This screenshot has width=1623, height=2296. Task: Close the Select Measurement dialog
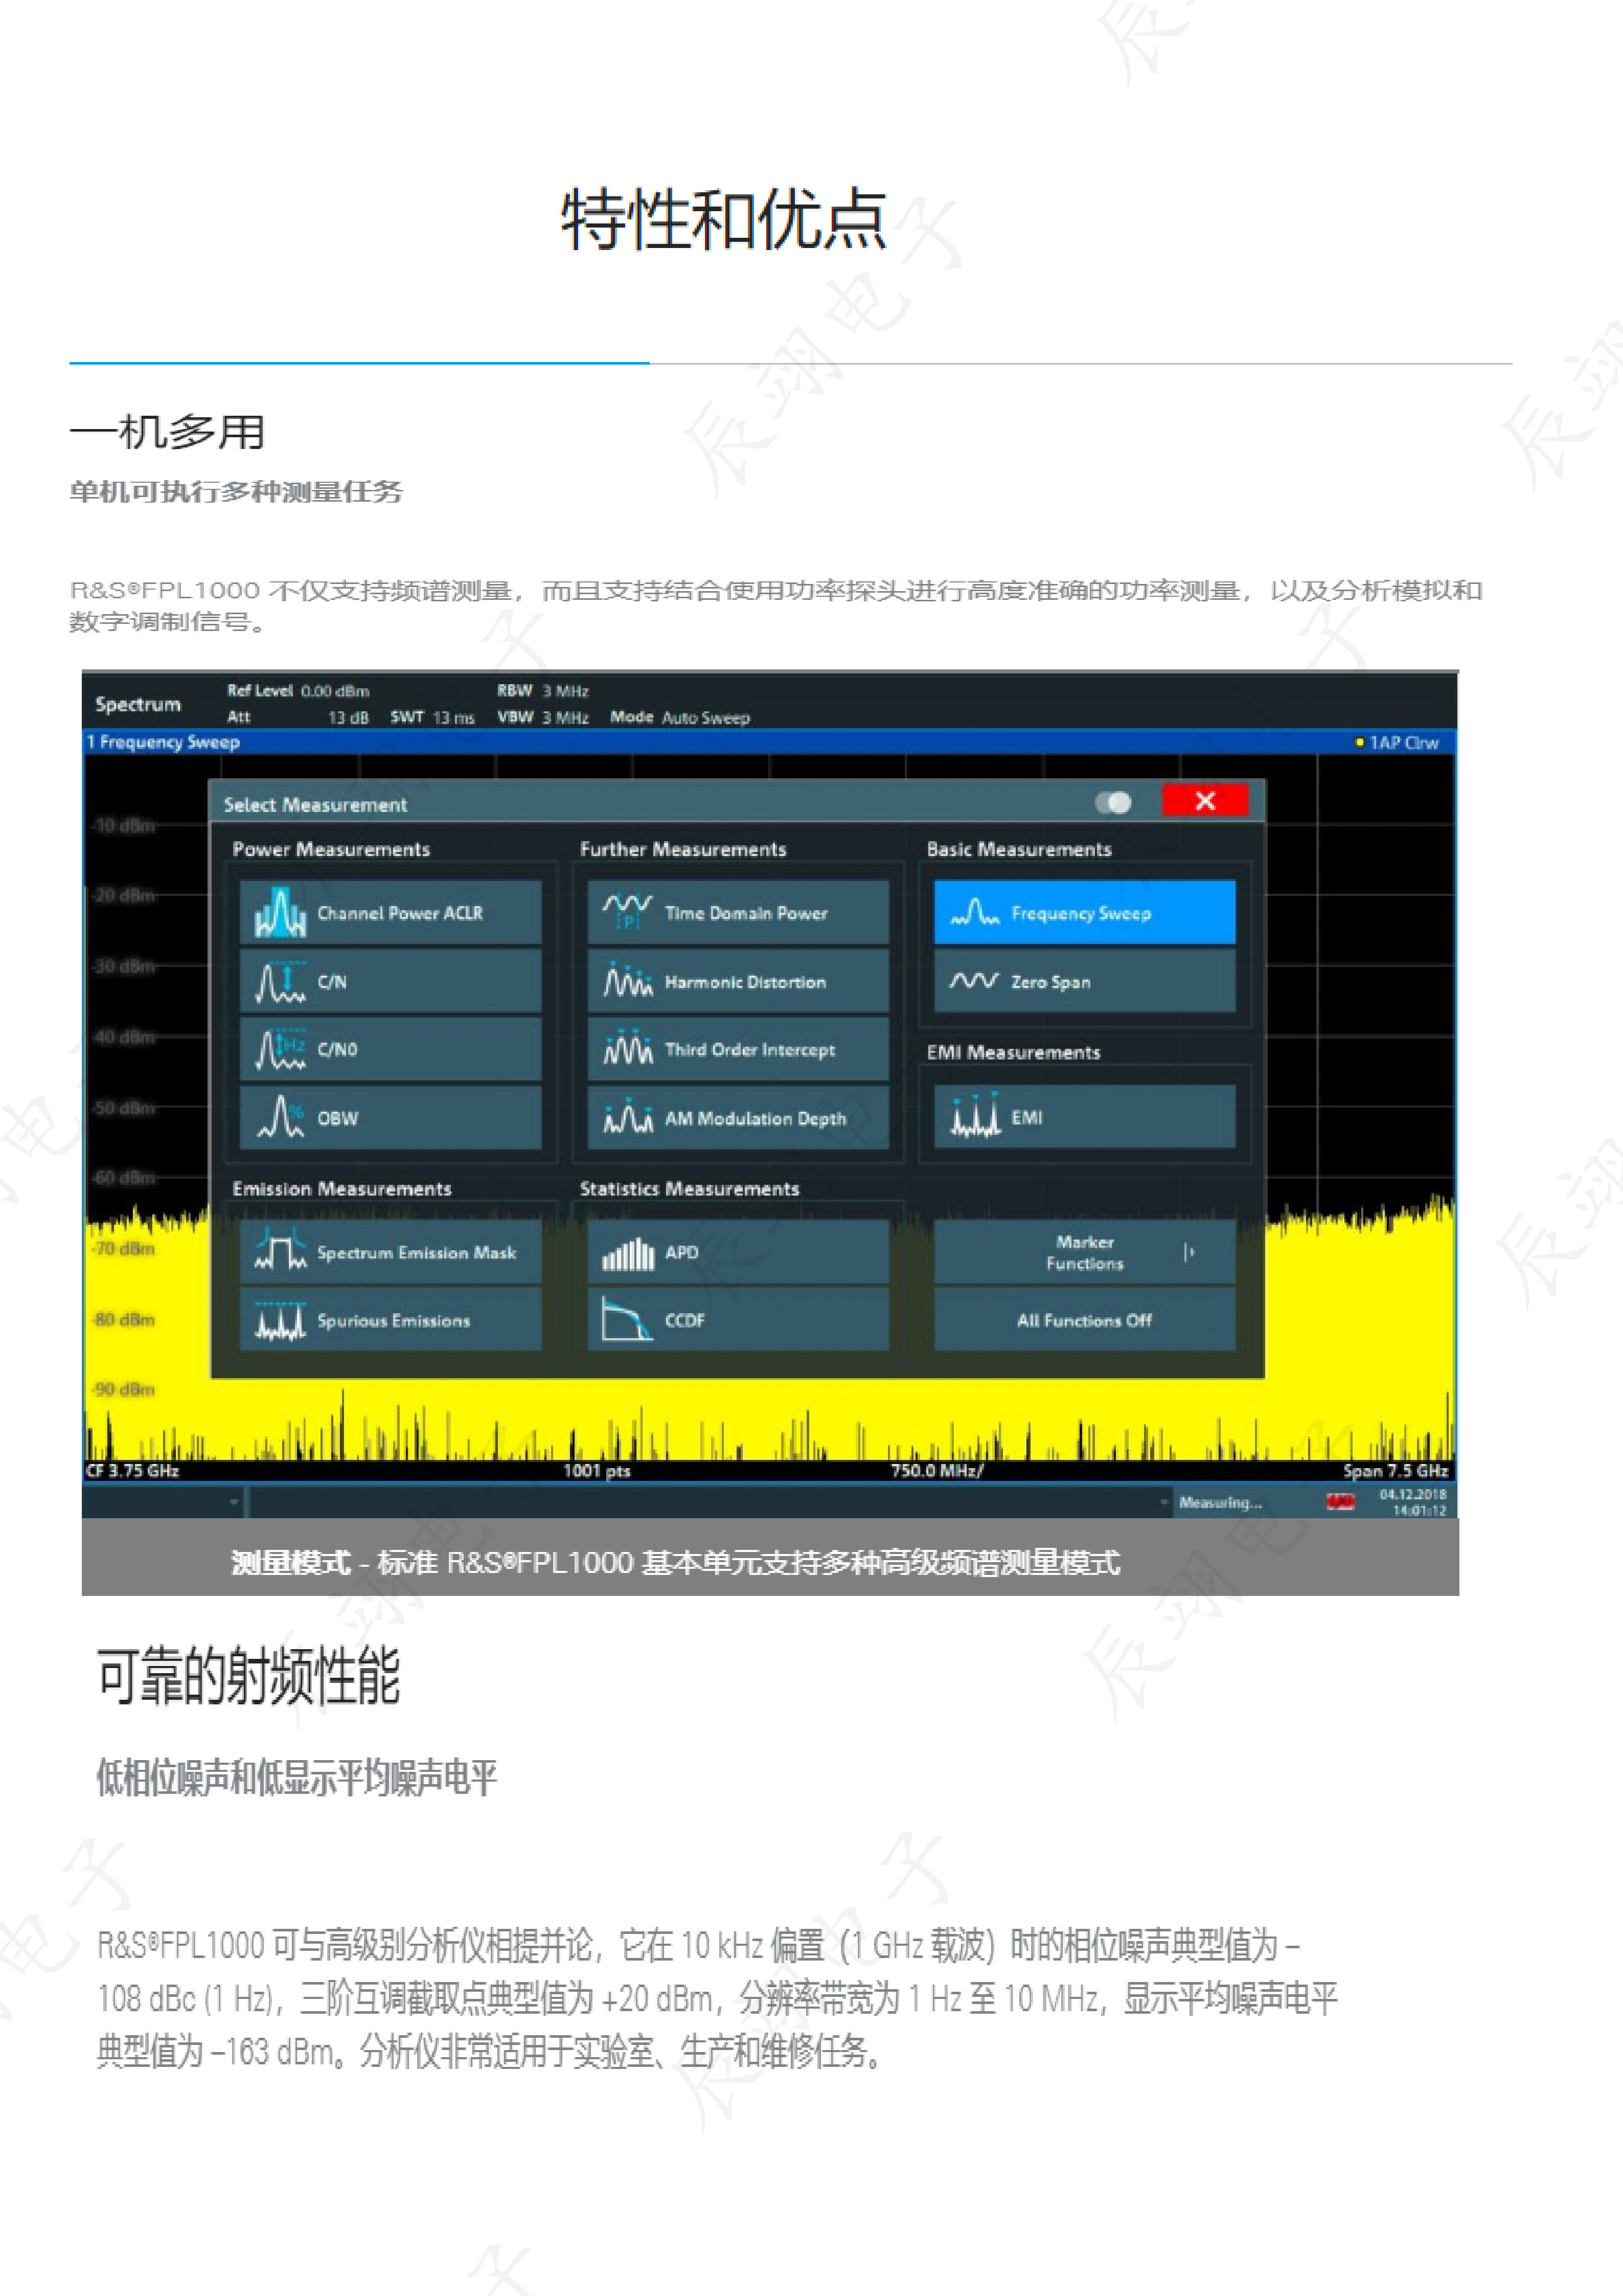coord(1204,801)
